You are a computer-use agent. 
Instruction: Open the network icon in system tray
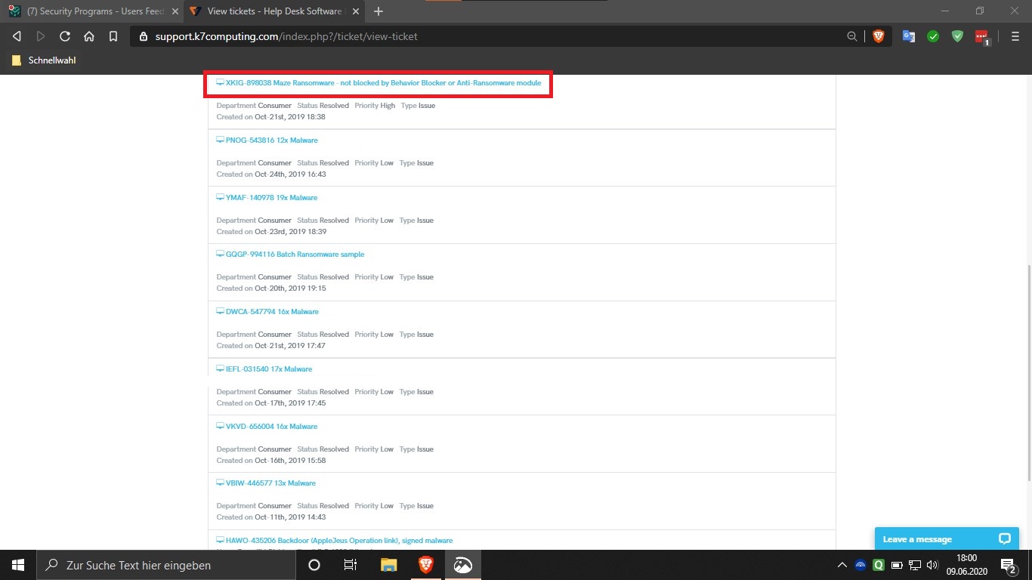pos(915,565)
